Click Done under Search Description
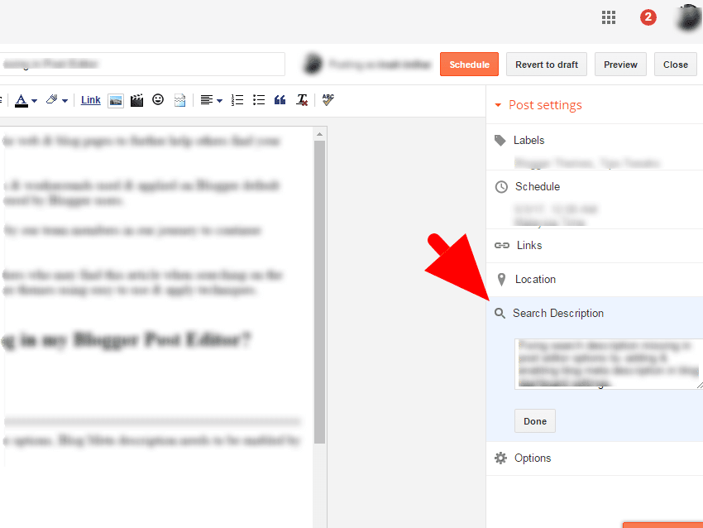This screenshot has height=528, width=703. tap(535, 420)
